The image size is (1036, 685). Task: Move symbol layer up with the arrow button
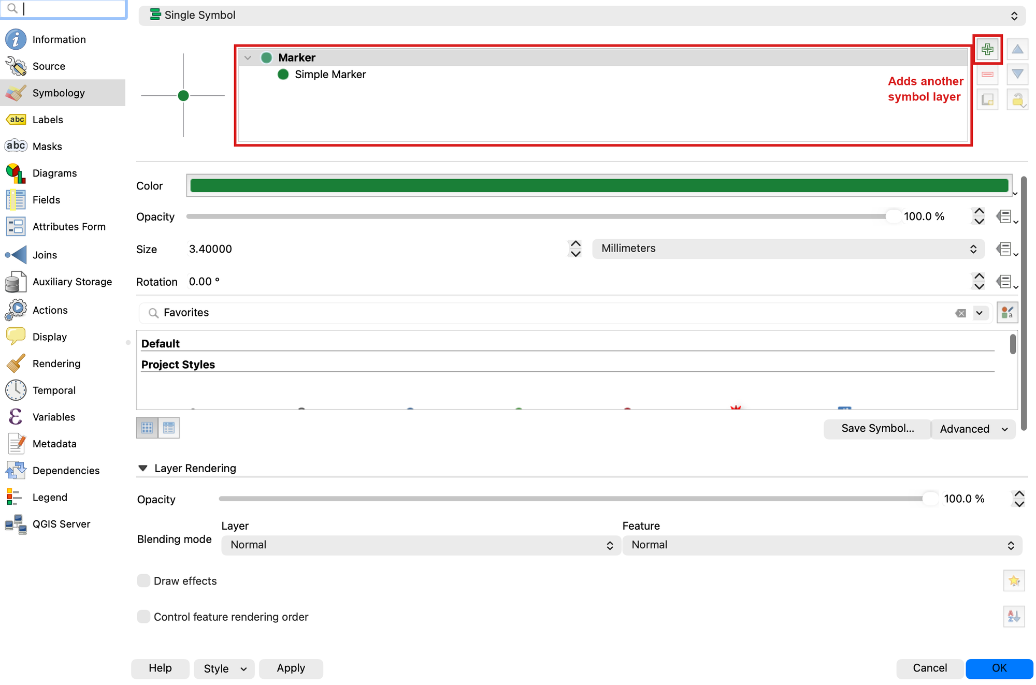tap(1017, 50)
